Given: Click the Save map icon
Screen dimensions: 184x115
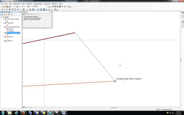Looking at the screenshot, I should coord(7,6).
